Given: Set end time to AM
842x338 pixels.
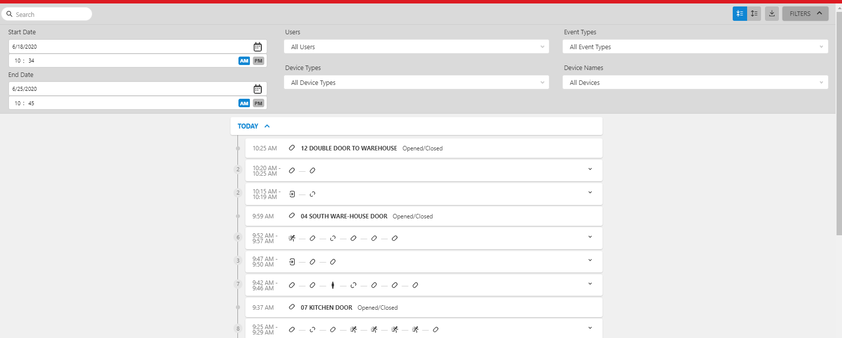Looking at the screenshot, I should pyautogui.click(x=244, y=103).
